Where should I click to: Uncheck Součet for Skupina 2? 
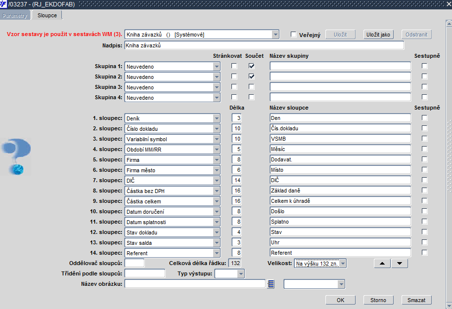click(252, 77)
